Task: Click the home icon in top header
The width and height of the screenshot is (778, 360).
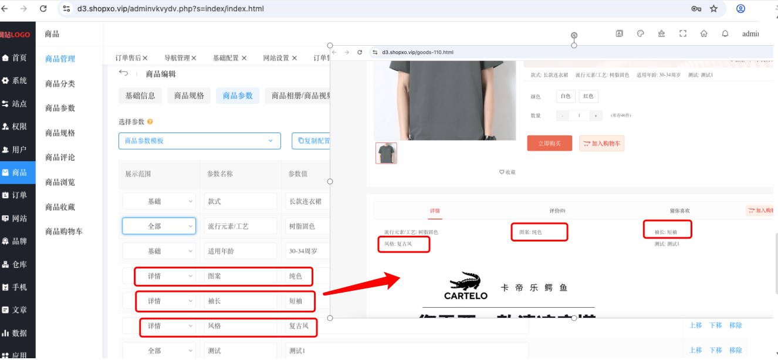Action: click(704, 34)
